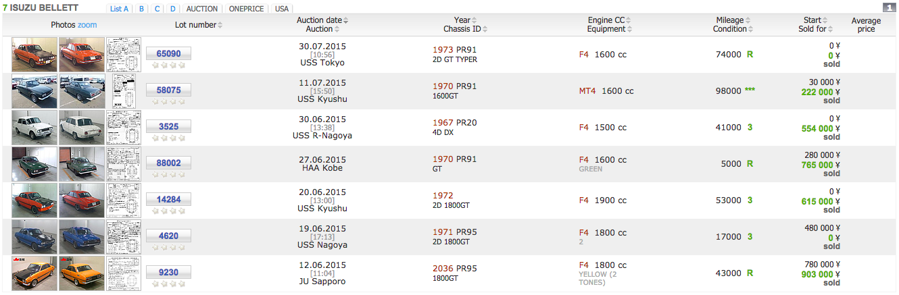Switch to the List A tab
The width and height of the screenshot is (899, 295).
click(119, 9)
